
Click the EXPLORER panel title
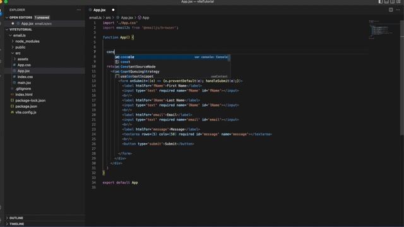(x=17, y=10)
